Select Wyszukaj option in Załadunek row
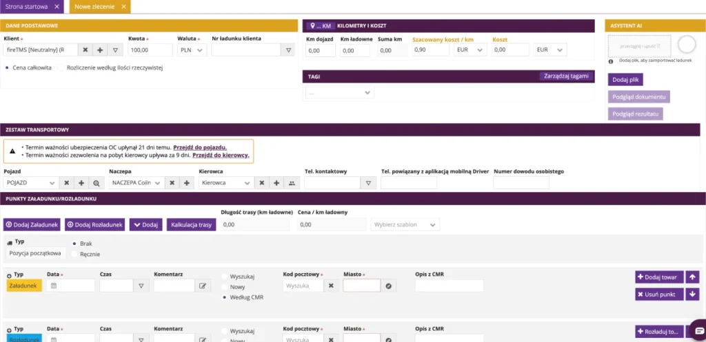Screen dimensions: 706x342 pos(224,277)
